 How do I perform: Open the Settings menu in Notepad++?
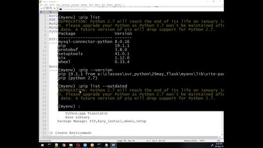[x=84, y=5]
